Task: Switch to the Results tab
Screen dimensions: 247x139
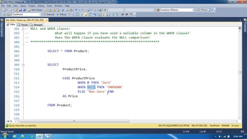Action: [23, 25]
